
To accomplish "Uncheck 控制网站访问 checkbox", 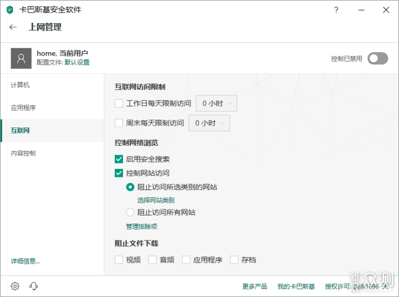I will [119, 173].
